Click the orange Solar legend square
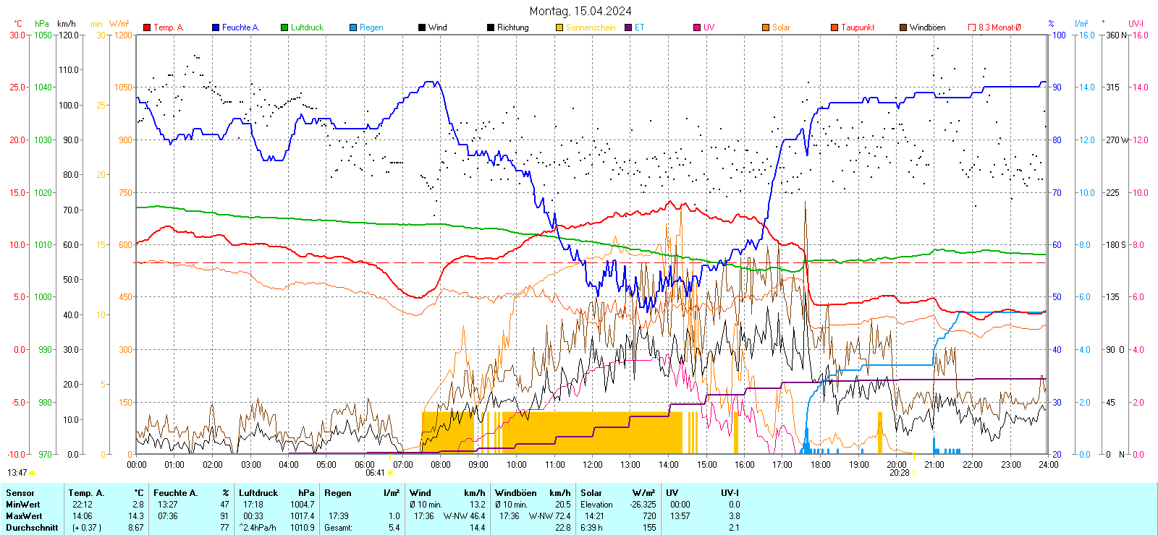Viewport: 1158px width, 535px height. [766, 27]
